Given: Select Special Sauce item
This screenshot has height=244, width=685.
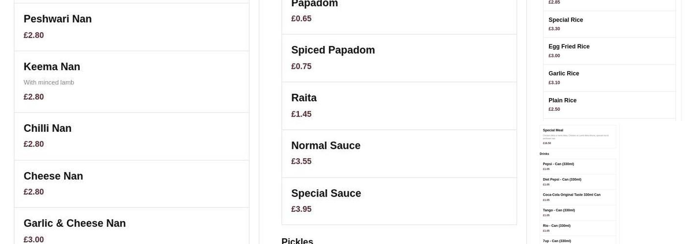Looking at the screenshot, I should tap(399, 201).
